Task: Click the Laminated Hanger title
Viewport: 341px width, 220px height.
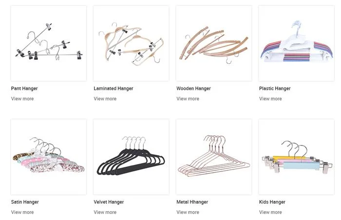Action: pos(114,89)
